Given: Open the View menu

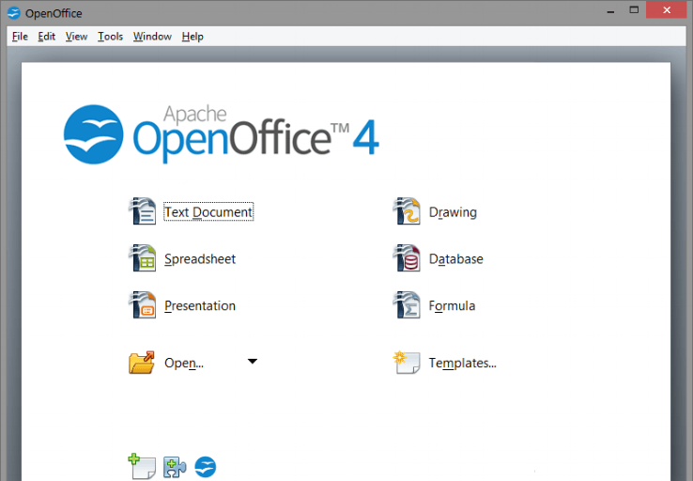Looking at the screenshot, I should click(x=76, y=37).
